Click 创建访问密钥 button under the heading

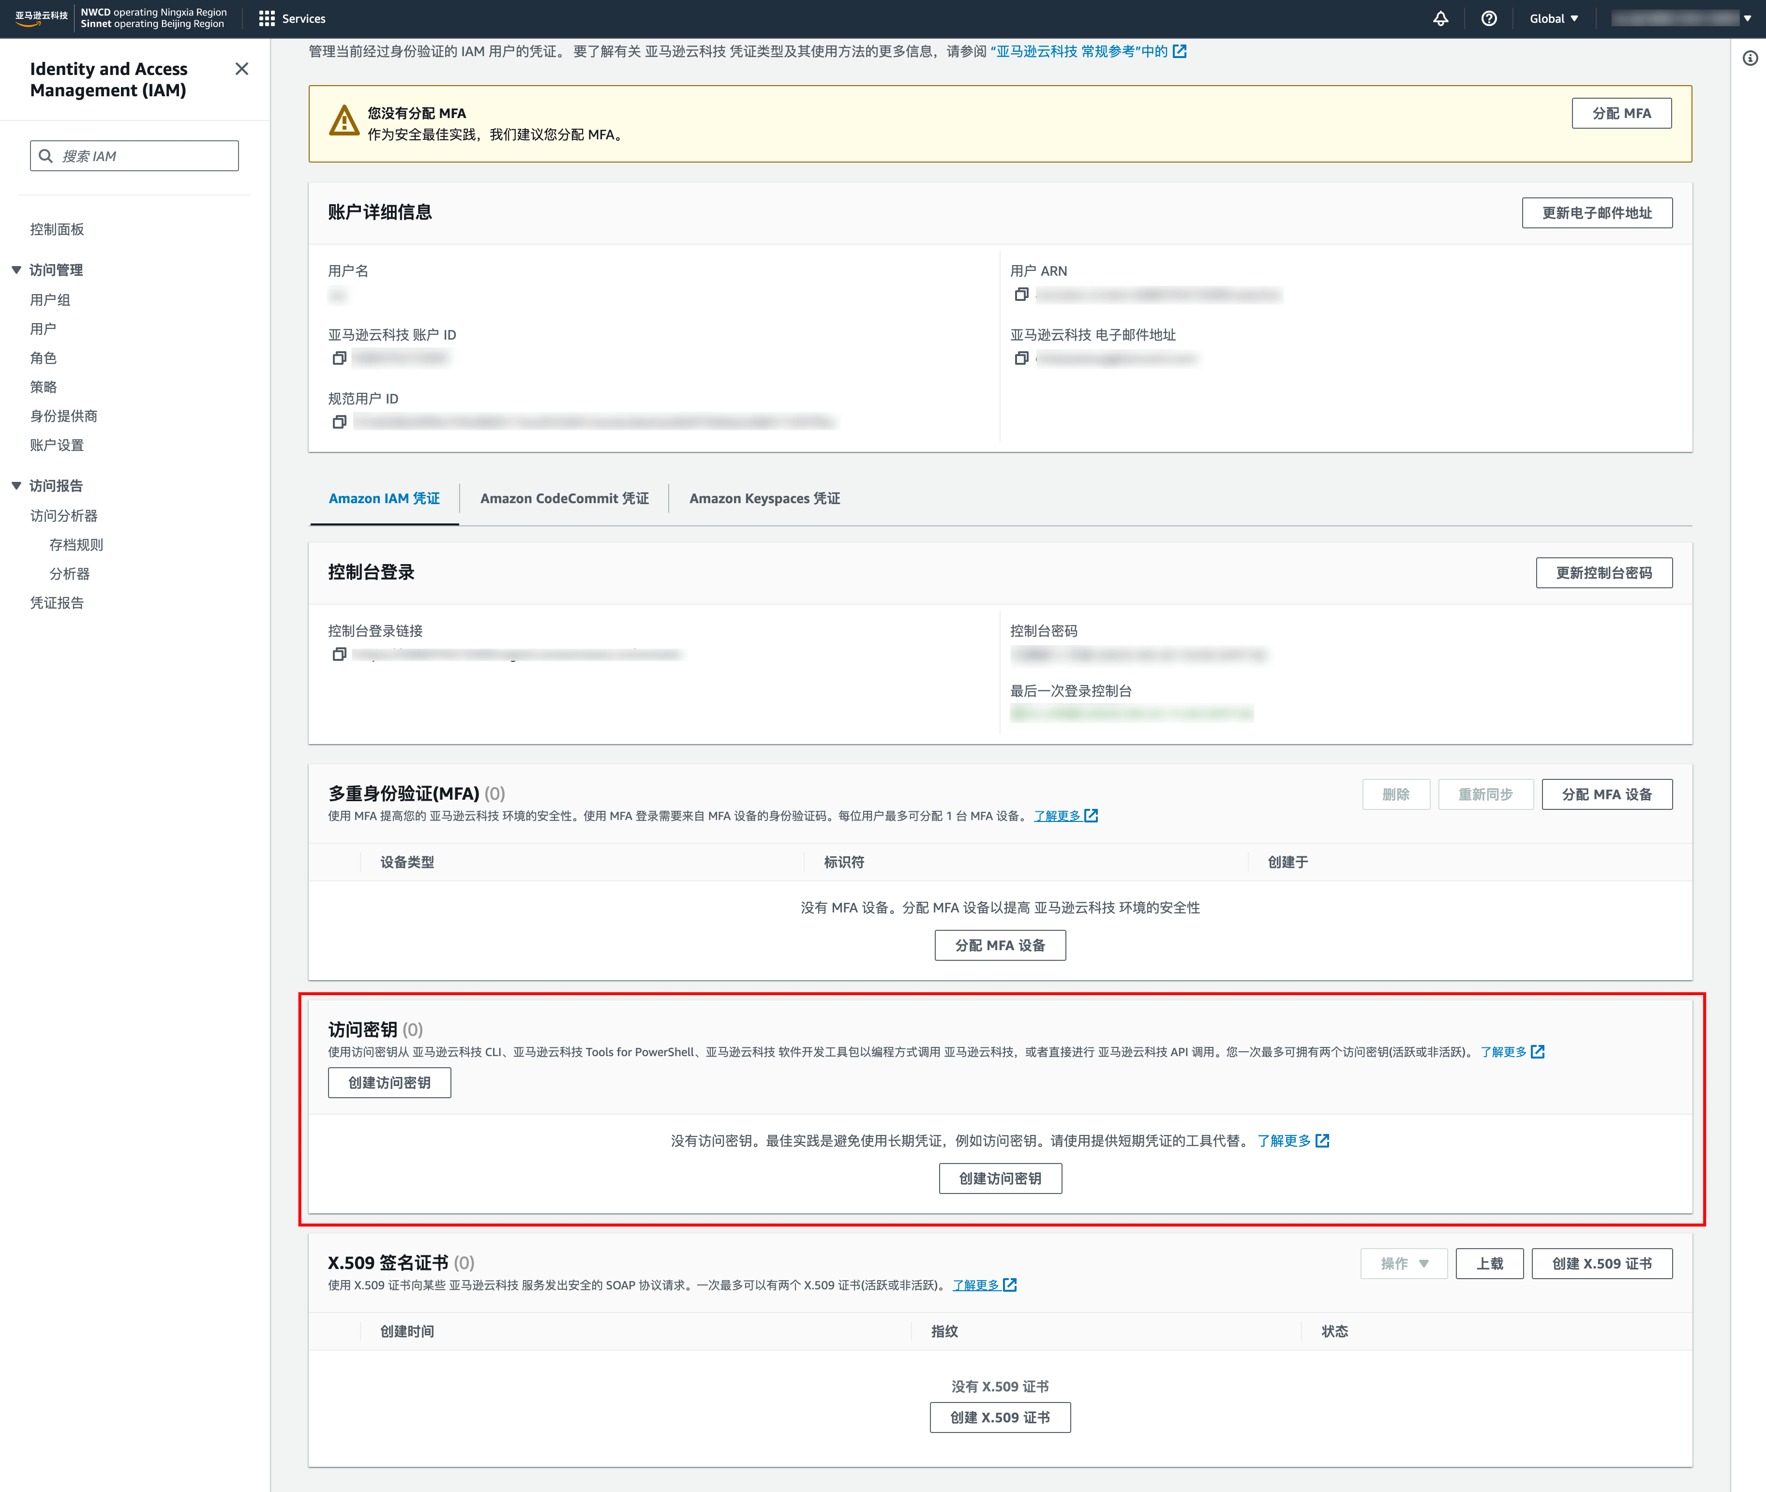[389, 1082]
